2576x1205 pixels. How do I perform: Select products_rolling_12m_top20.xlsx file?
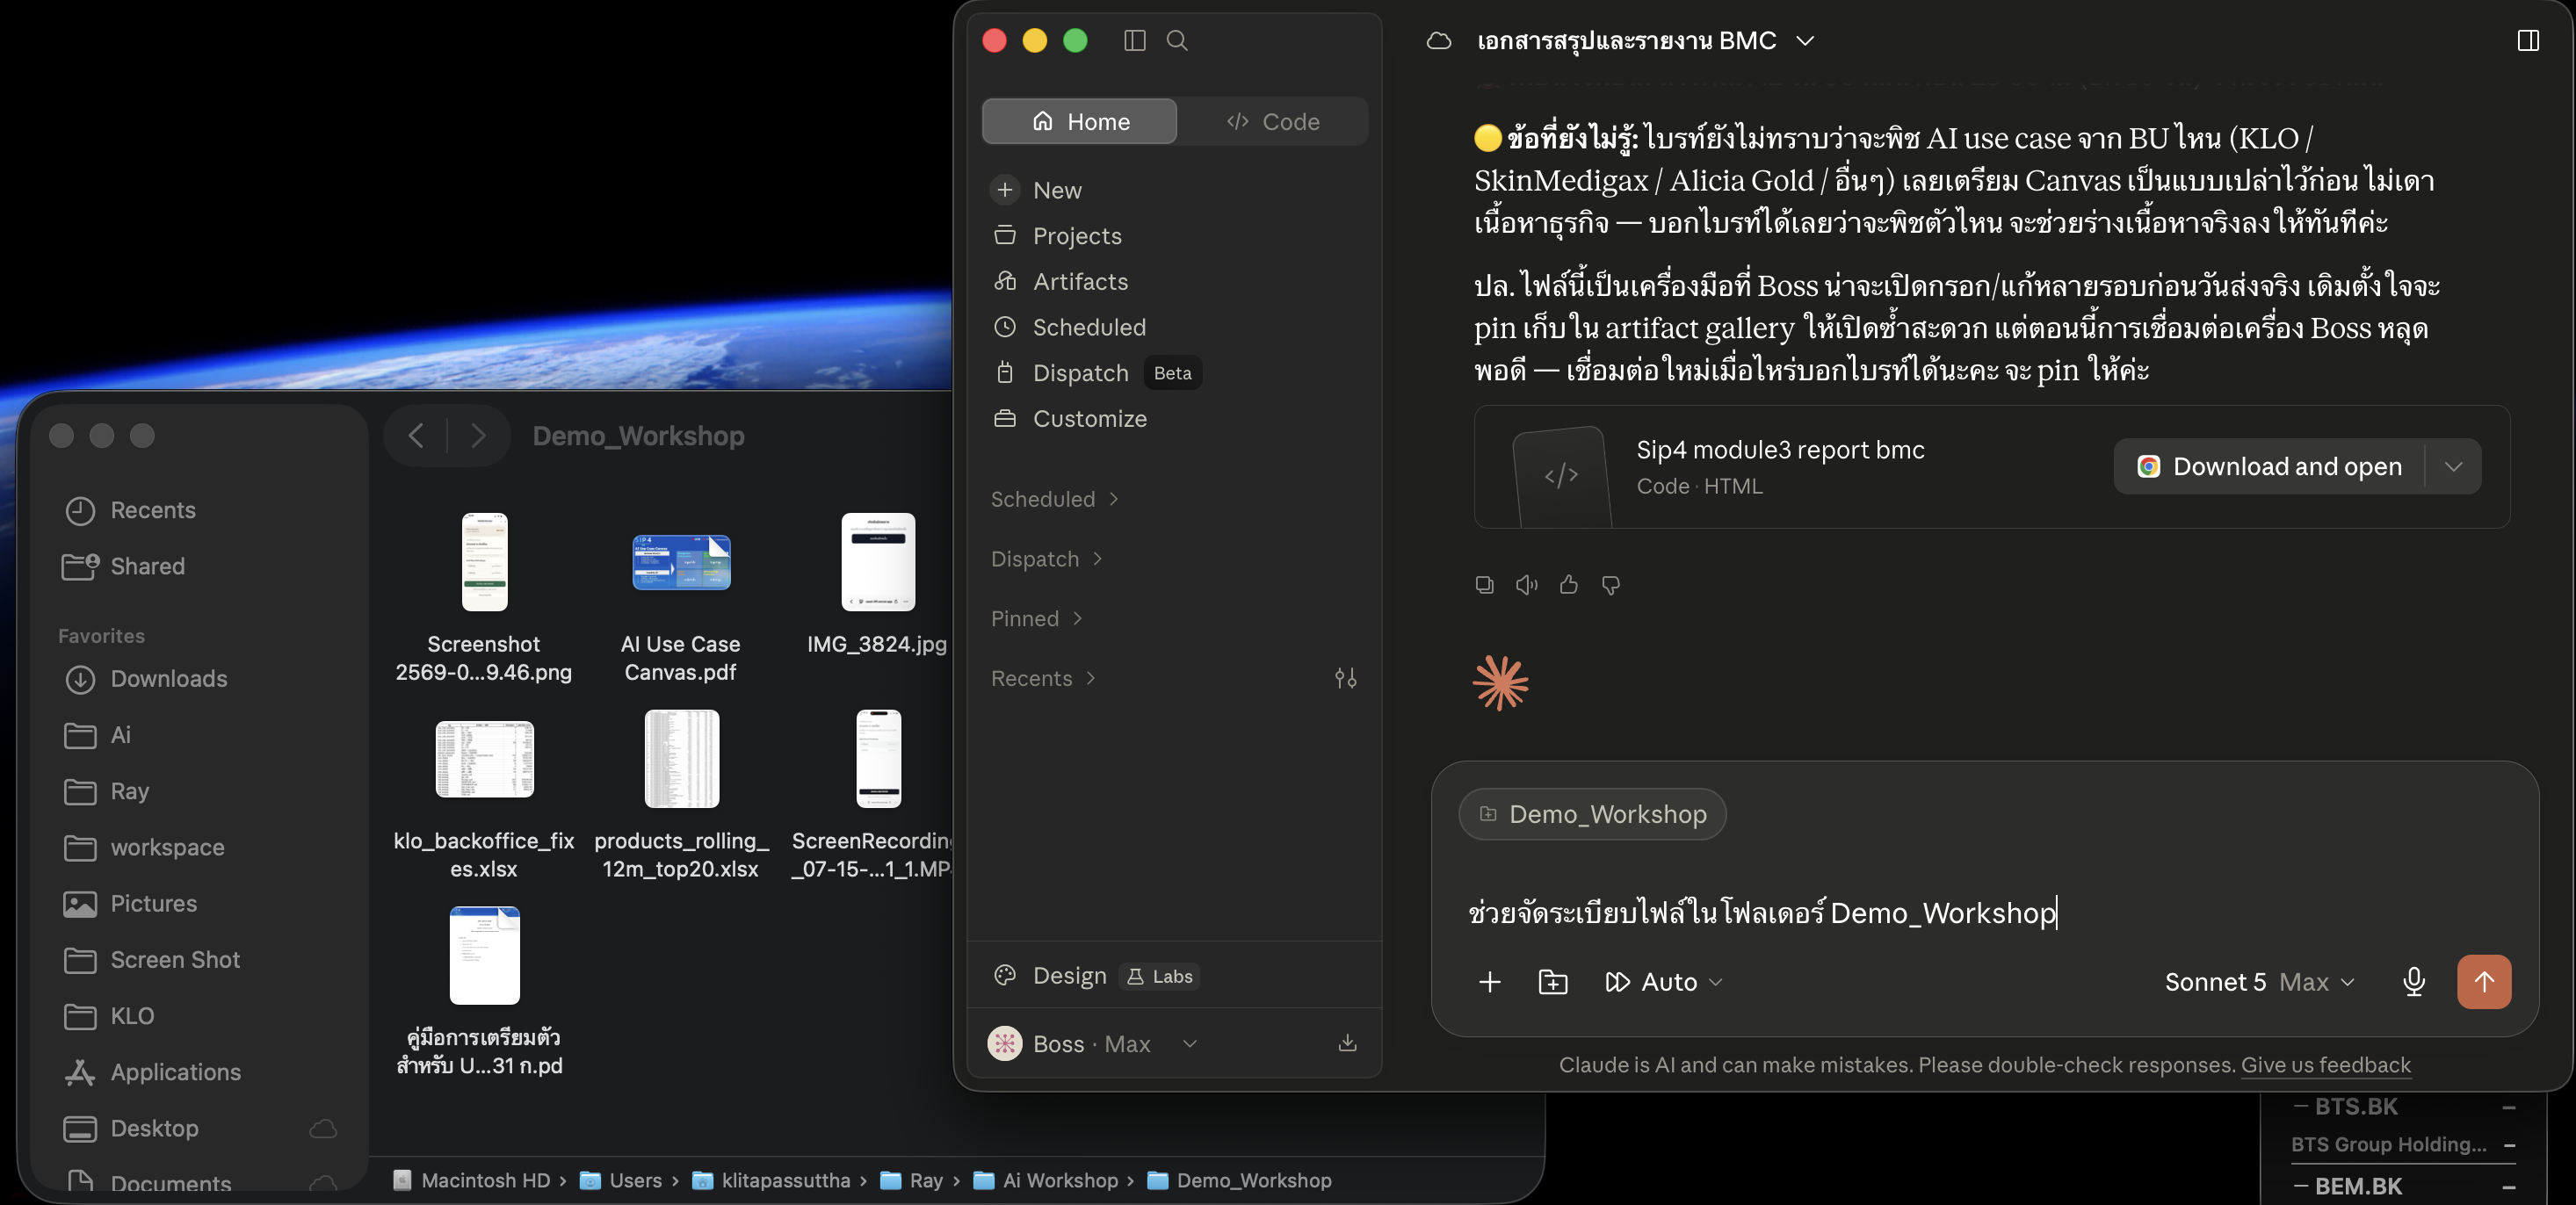coord(680,794)
